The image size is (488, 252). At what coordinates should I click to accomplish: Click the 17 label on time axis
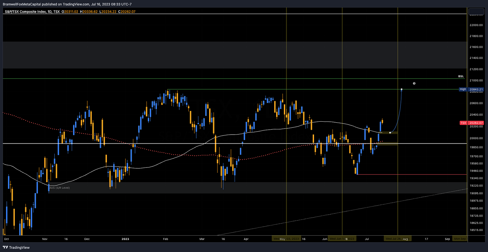pos(426,239)
